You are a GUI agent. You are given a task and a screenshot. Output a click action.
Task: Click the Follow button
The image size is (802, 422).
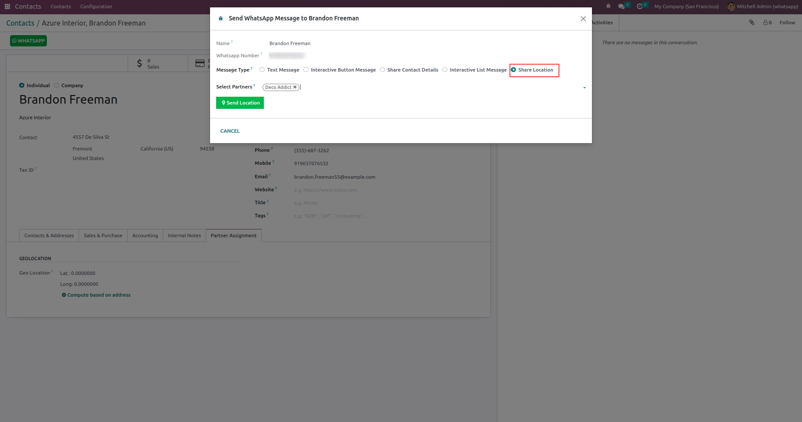point(787,23)
